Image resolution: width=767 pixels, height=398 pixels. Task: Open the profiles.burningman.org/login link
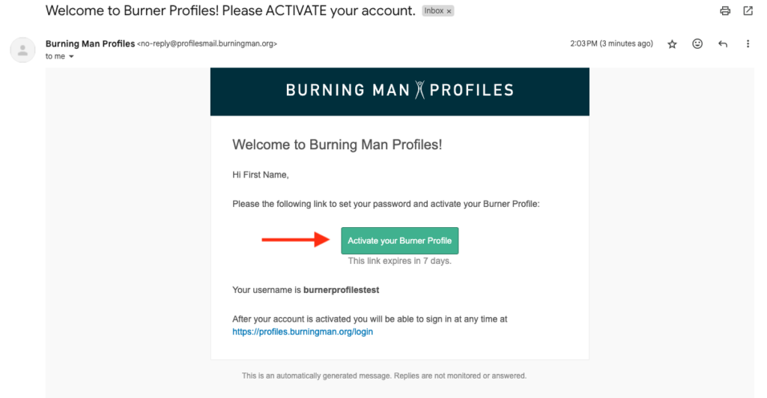303,331
